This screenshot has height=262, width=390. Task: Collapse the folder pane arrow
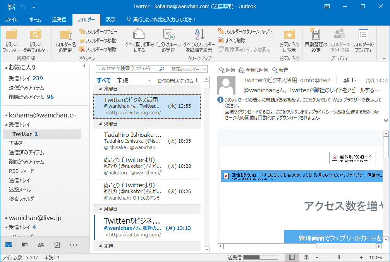(84, 65)
